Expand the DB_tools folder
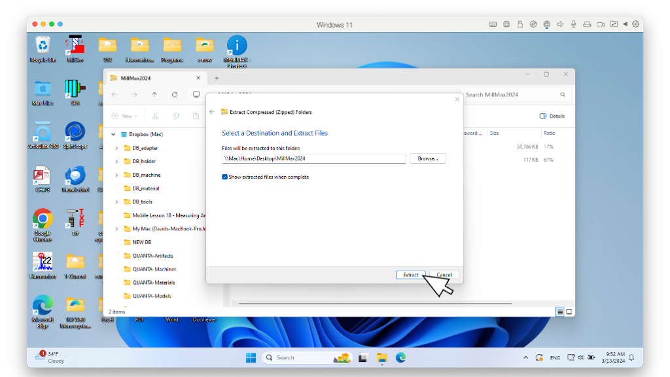 point(116,202)
